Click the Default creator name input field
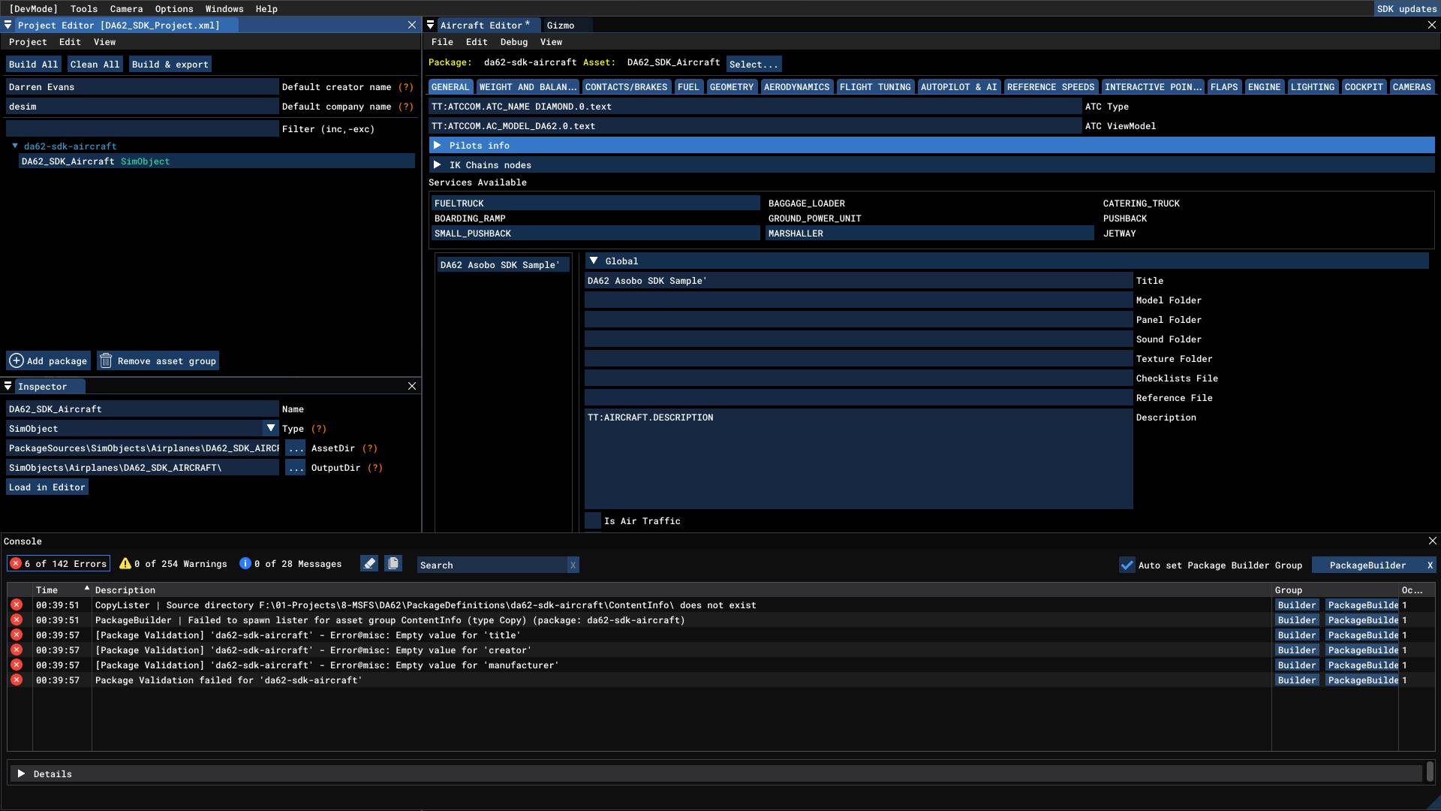1441x811 pixels. point(141,86)
